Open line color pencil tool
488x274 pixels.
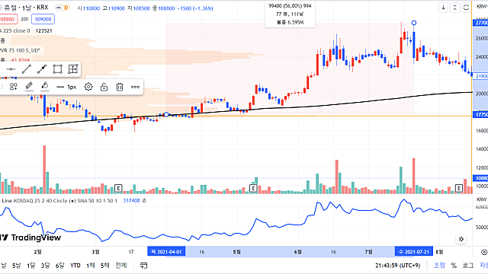click(29, 87)
